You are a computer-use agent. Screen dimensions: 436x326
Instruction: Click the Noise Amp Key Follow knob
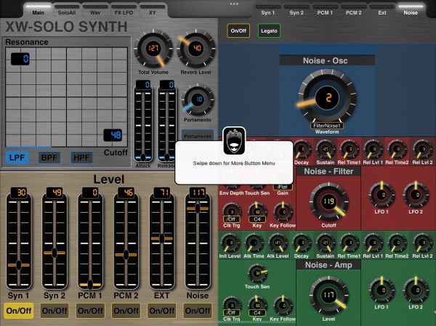pyautogui.click(x=283, y=306)
